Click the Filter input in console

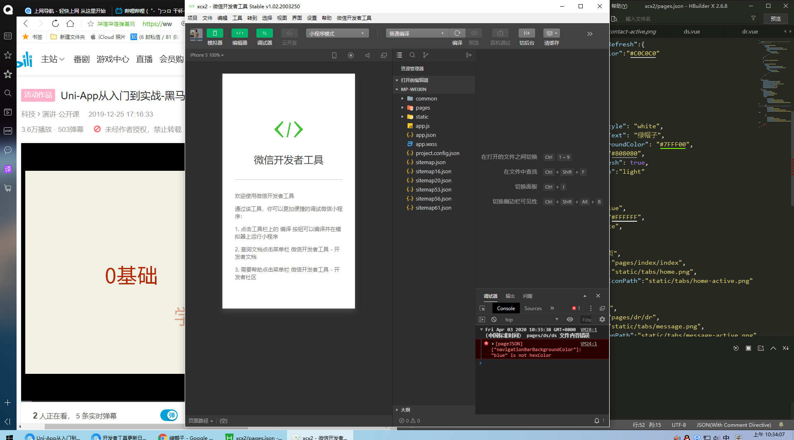[x=586, y=320]
